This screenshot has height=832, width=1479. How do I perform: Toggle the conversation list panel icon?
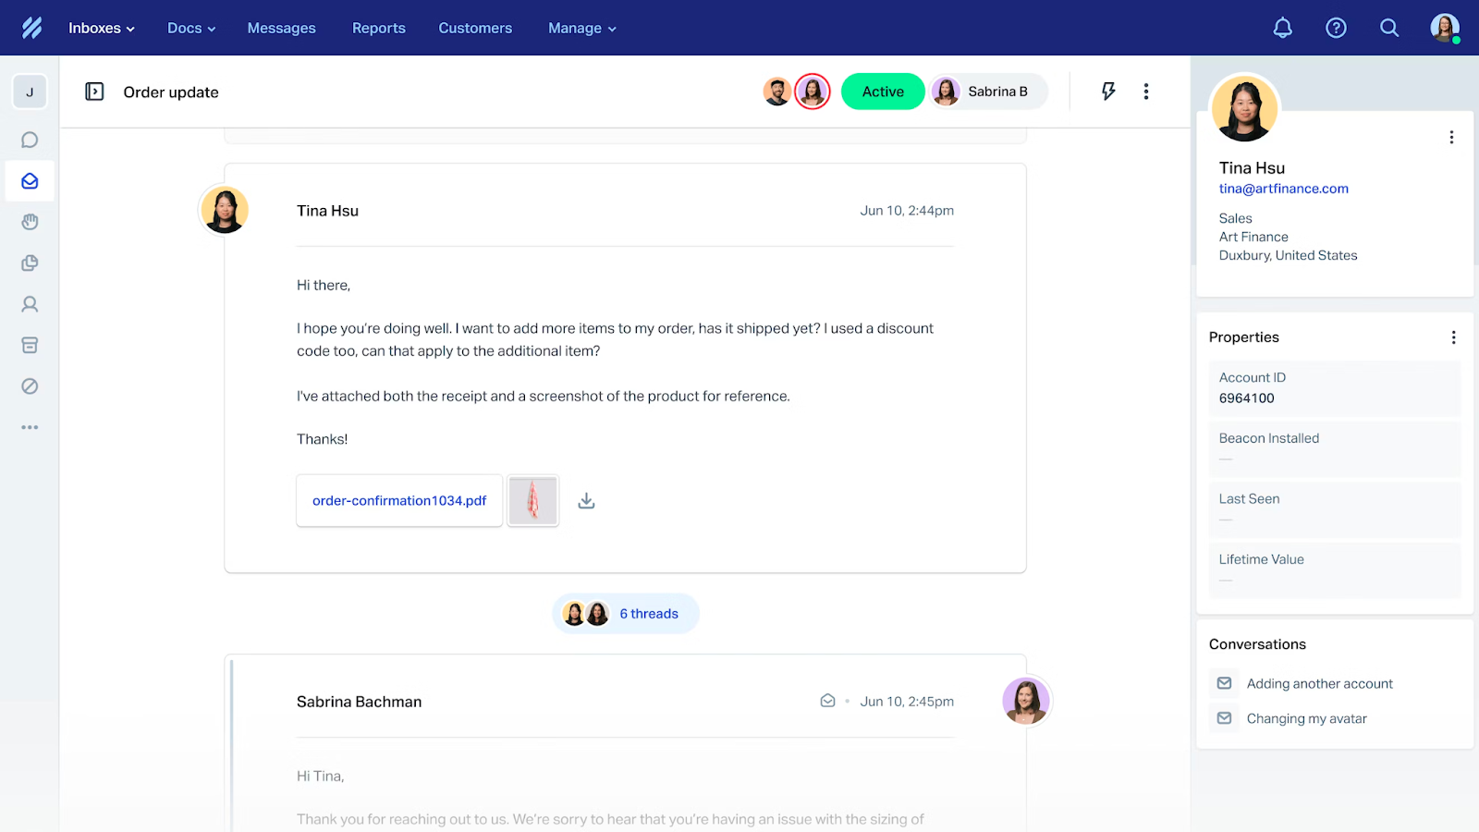tap(94, 92)
